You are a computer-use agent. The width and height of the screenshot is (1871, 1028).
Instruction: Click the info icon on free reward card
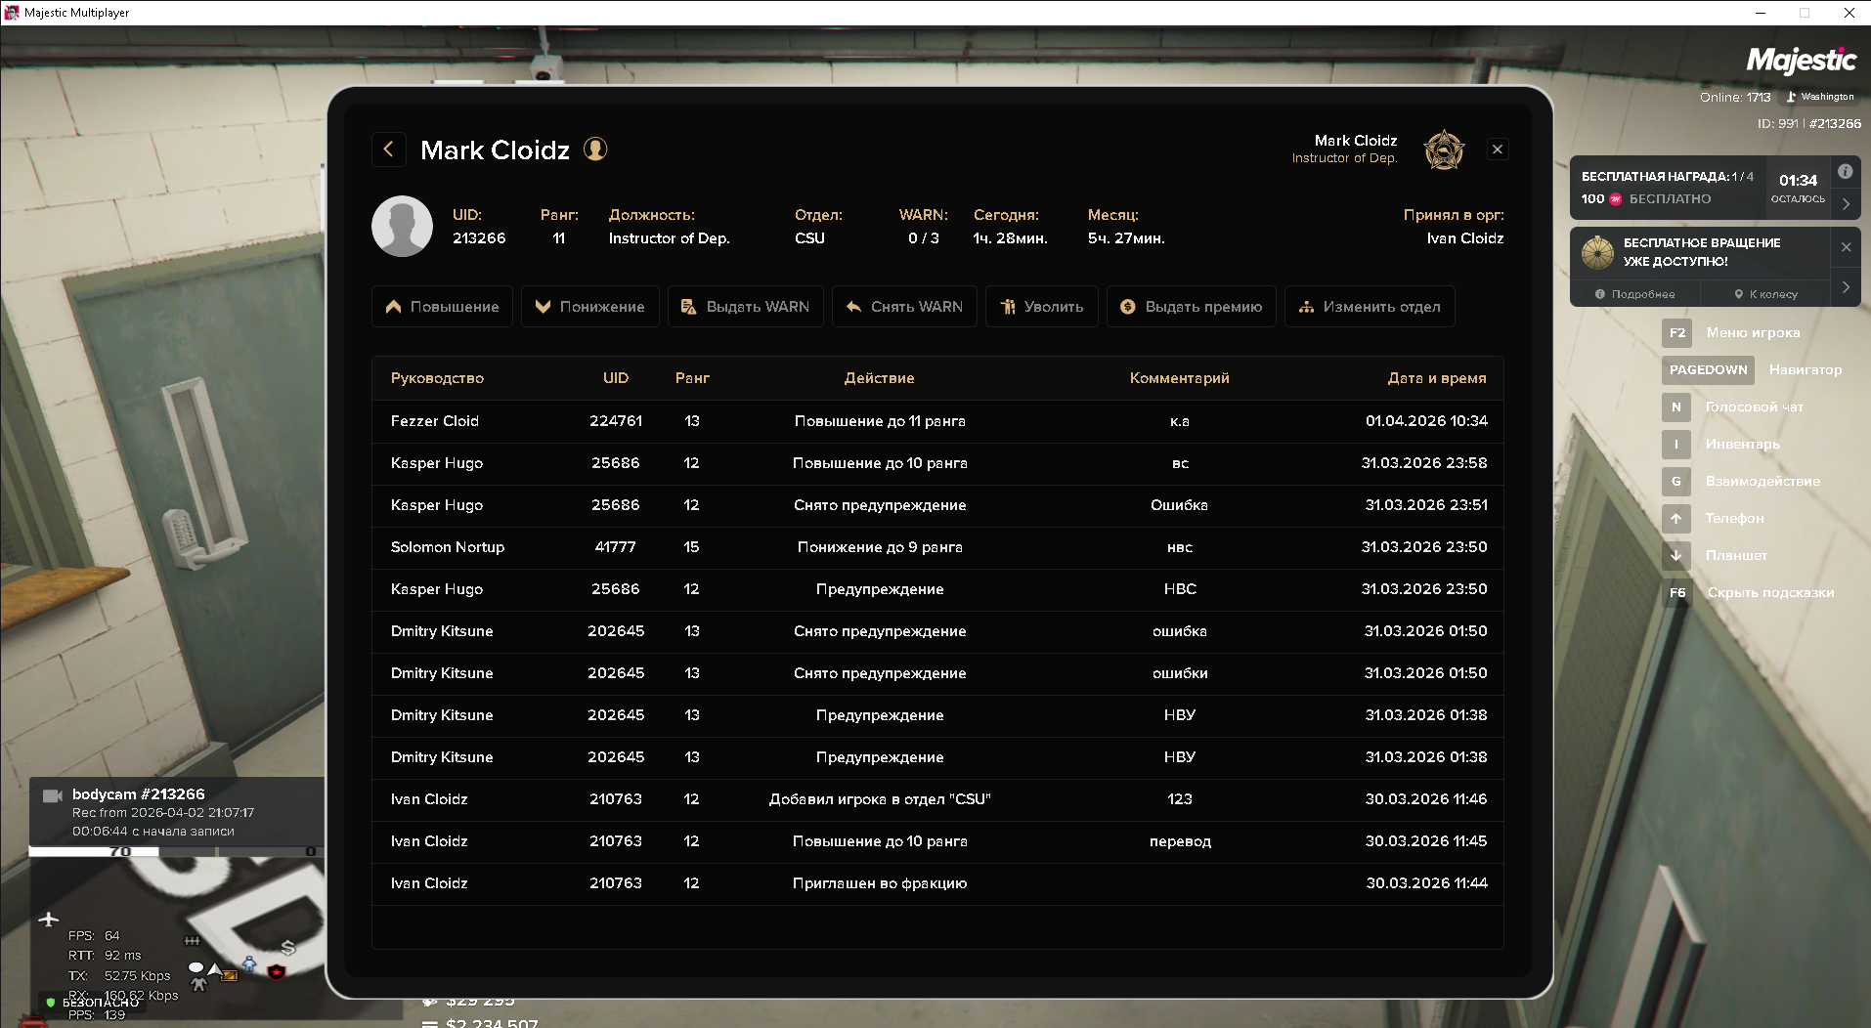(x=1845, y=172)
